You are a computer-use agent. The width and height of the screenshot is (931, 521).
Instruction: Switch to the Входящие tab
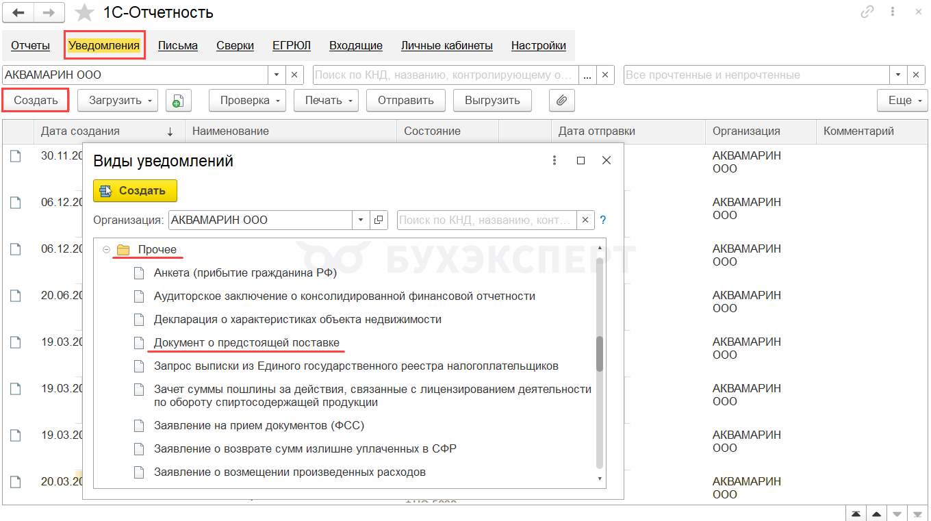tap(356, 46)
